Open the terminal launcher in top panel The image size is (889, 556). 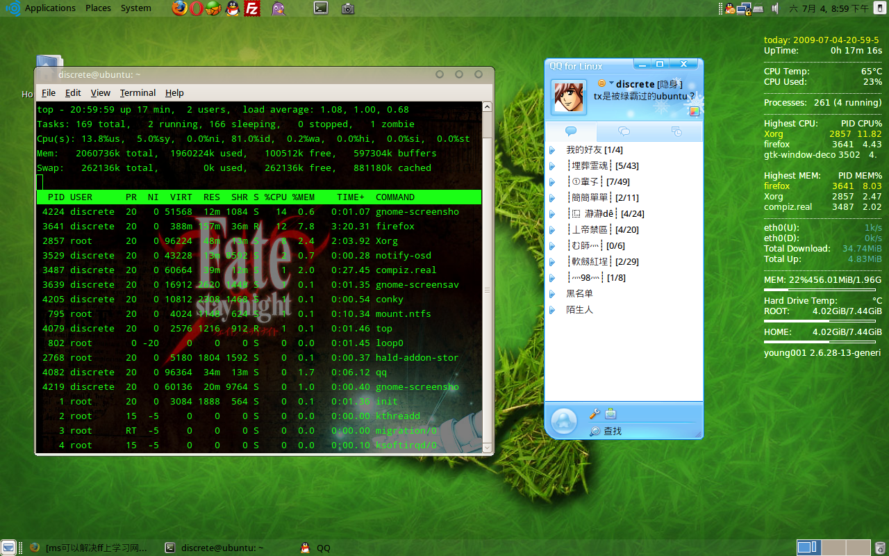click(x=320, y=8)
